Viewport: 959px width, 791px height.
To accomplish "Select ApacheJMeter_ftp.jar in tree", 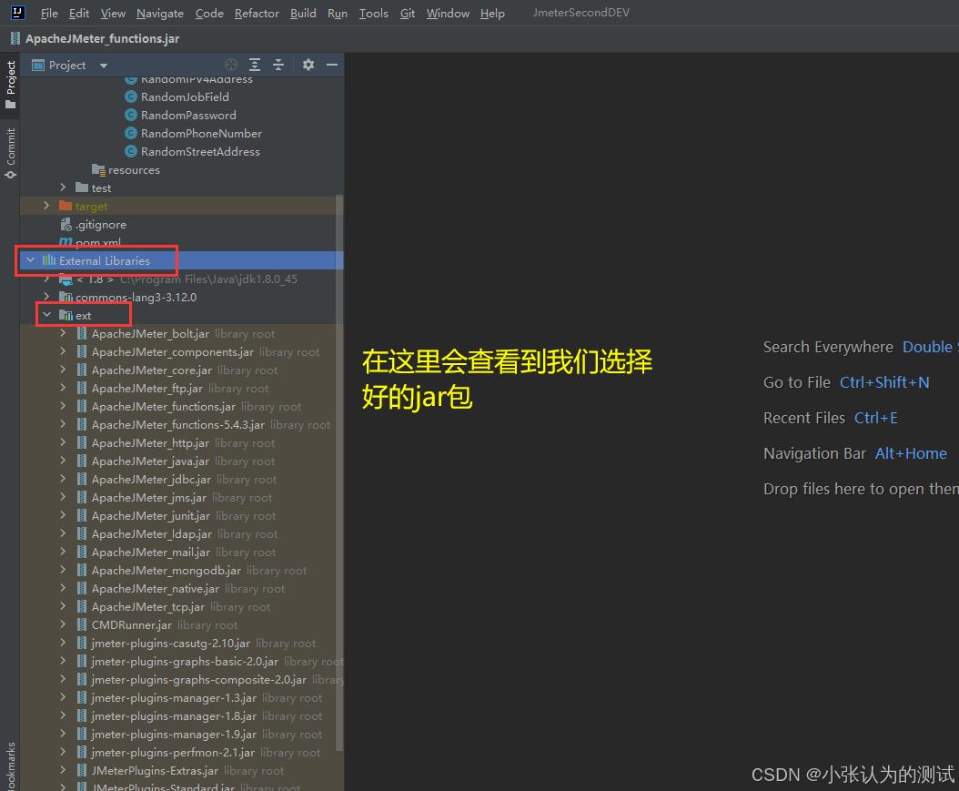I will click(x=146, y=388).
